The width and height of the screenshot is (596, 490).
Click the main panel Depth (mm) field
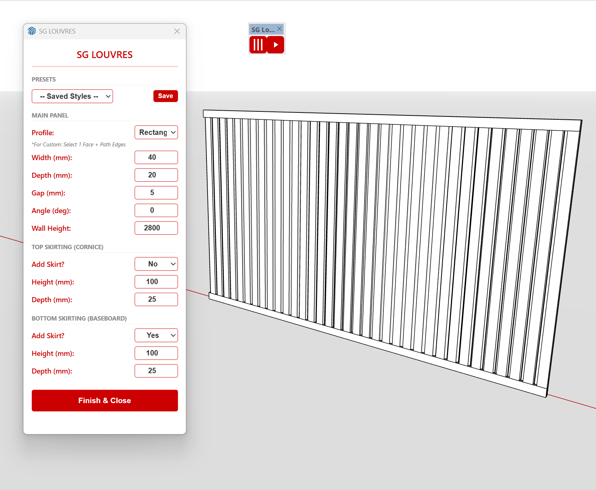coord(156,175)
